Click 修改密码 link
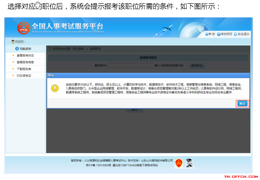This screenshot has width=260, height=180. (x=226, y=34)
